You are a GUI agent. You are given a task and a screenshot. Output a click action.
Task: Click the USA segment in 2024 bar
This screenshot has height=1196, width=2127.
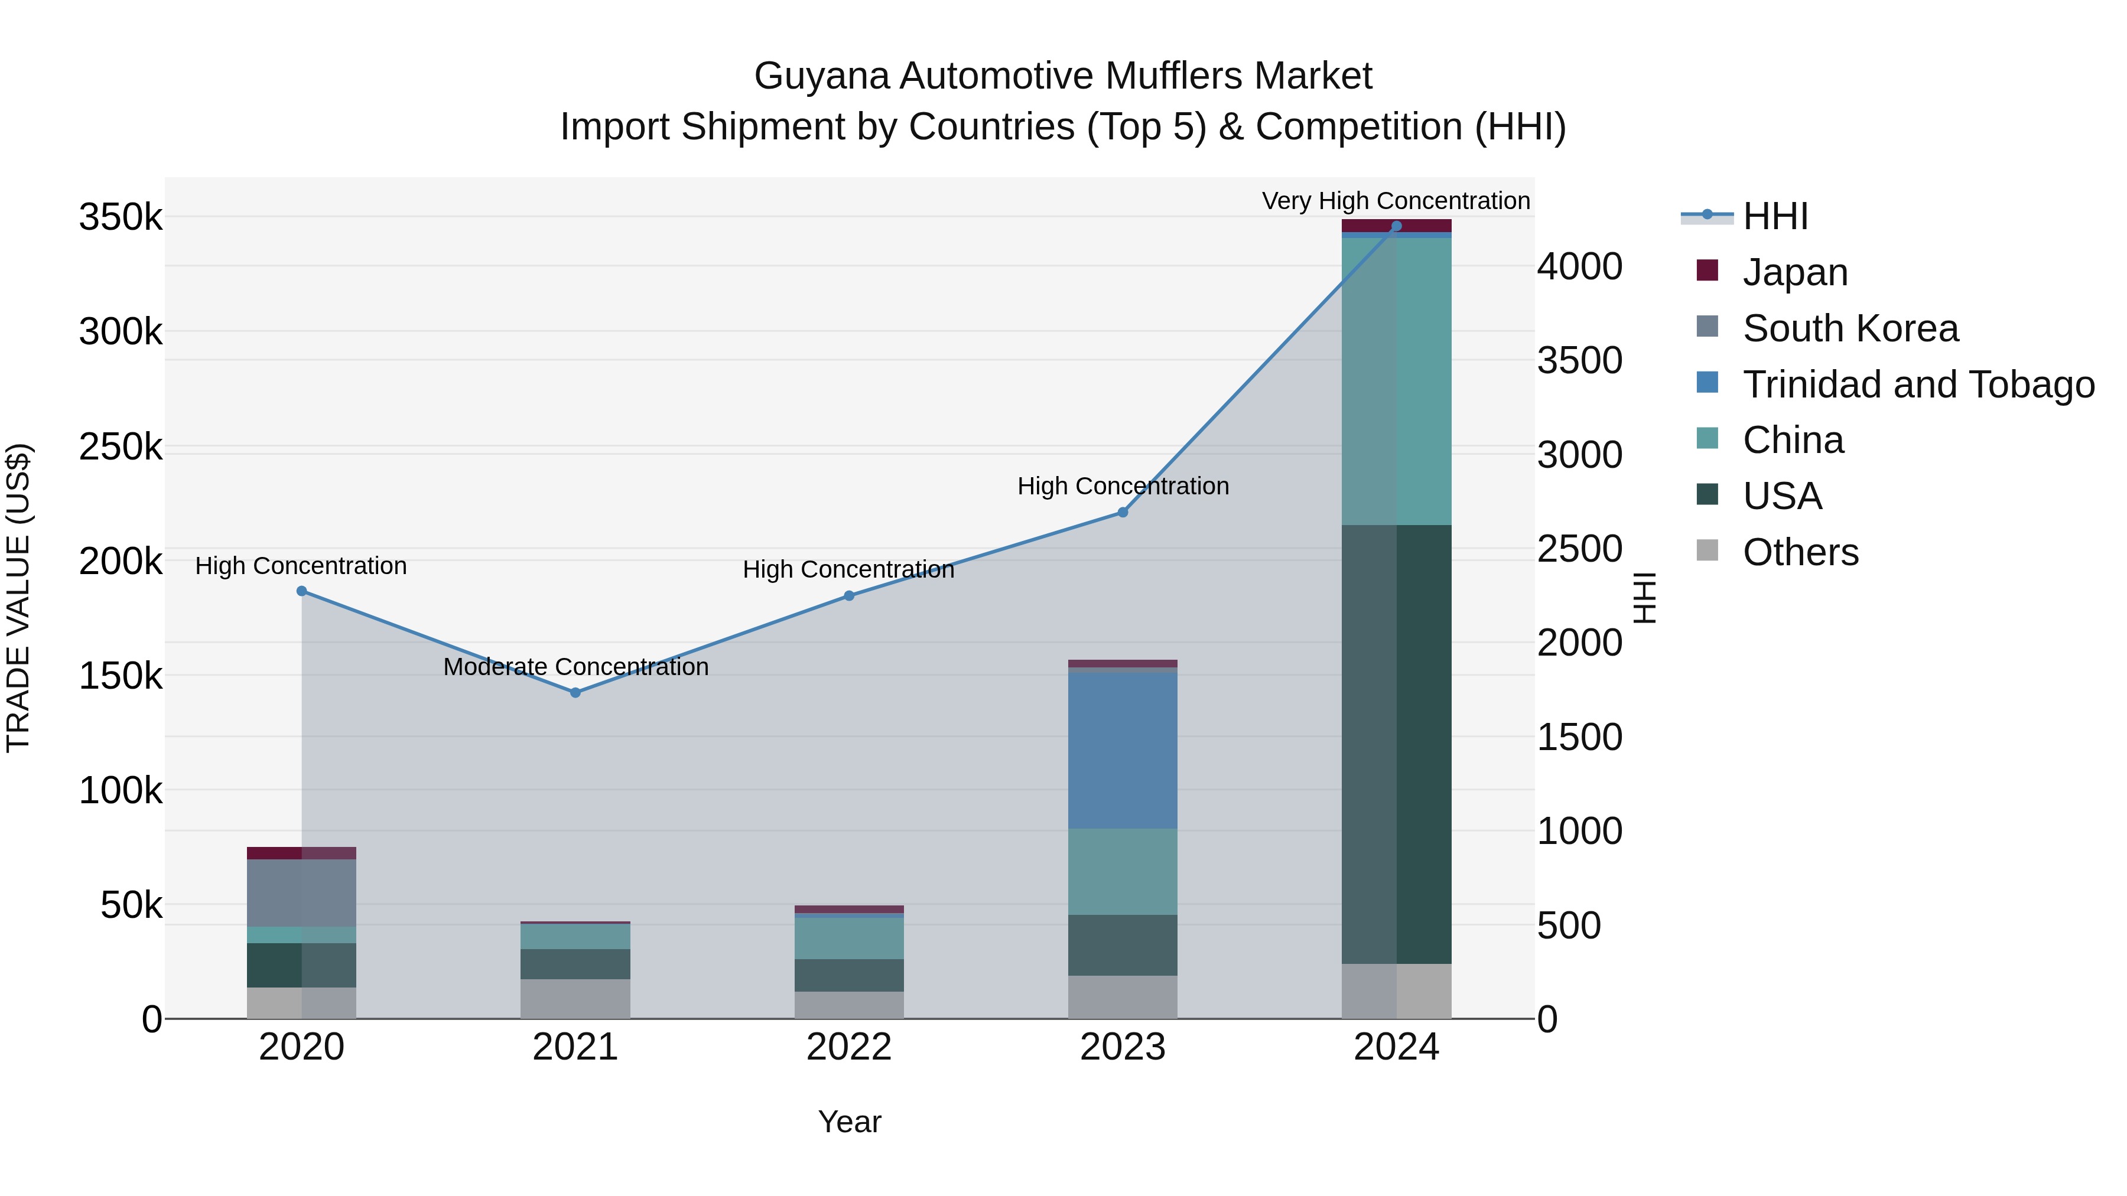1396,745
